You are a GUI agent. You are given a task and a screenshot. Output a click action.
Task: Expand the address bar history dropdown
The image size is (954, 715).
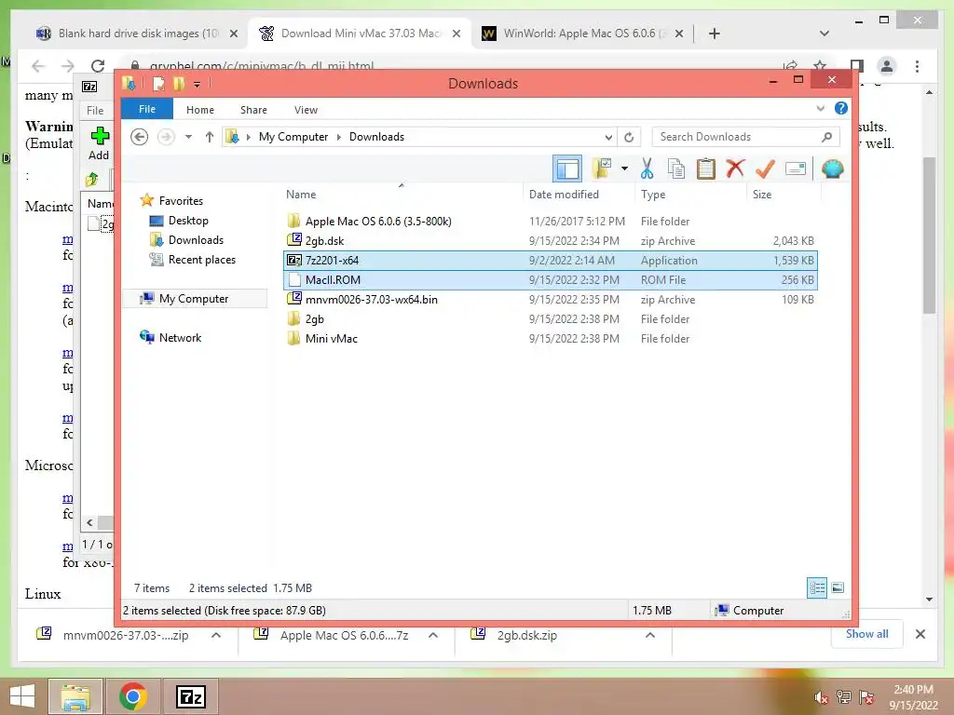(607, 137)
